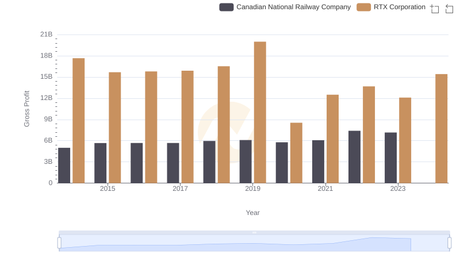Click the dark Canadian National Railway legend swatch
Viewport: 460px width, 265px height.
click(x=226, y=7)
